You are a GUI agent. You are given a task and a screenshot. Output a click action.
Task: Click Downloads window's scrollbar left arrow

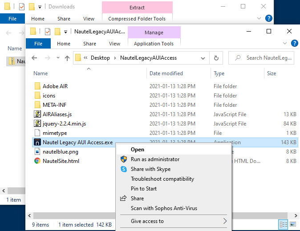(4, 190)
